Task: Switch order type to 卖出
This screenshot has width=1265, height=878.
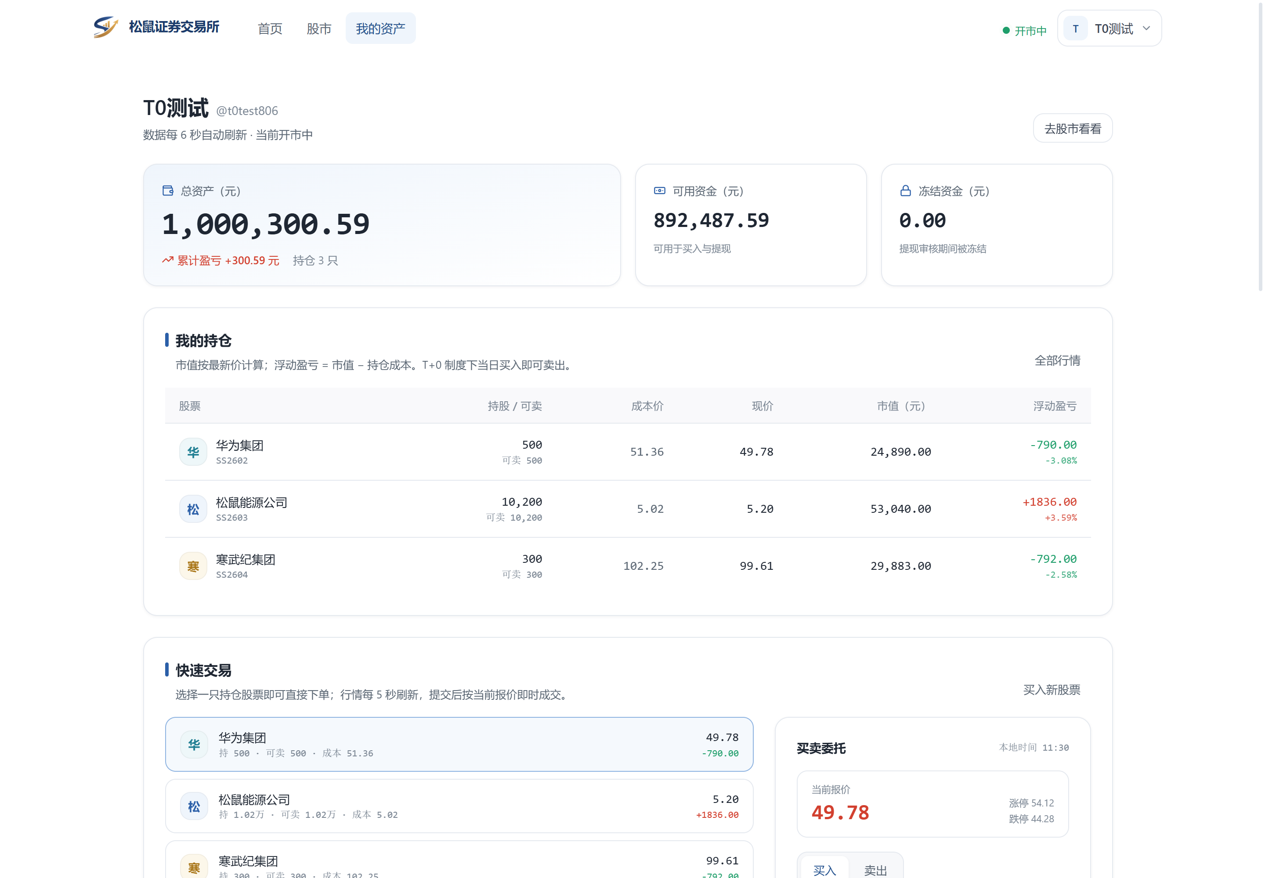Action: (875, 869)
